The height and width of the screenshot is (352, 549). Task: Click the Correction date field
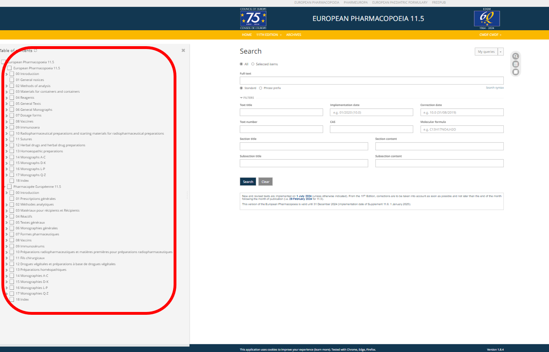[462, 112]
